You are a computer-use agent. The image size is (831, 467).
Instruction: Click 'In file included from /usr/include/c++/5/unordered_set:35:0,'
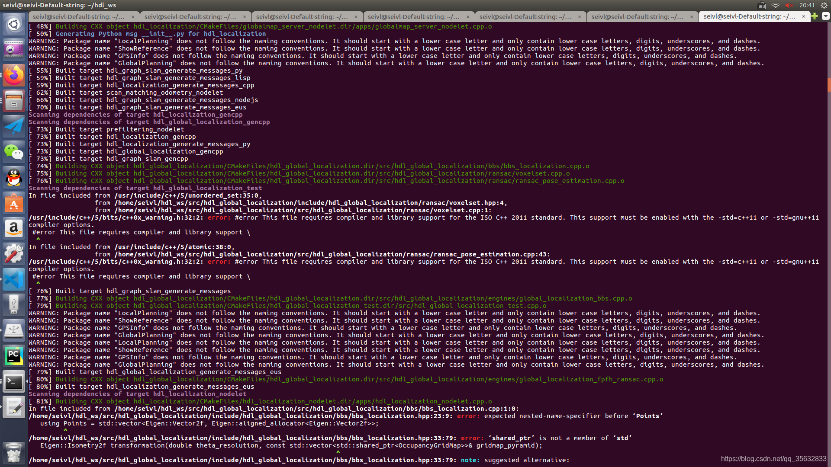click(145, 195)
